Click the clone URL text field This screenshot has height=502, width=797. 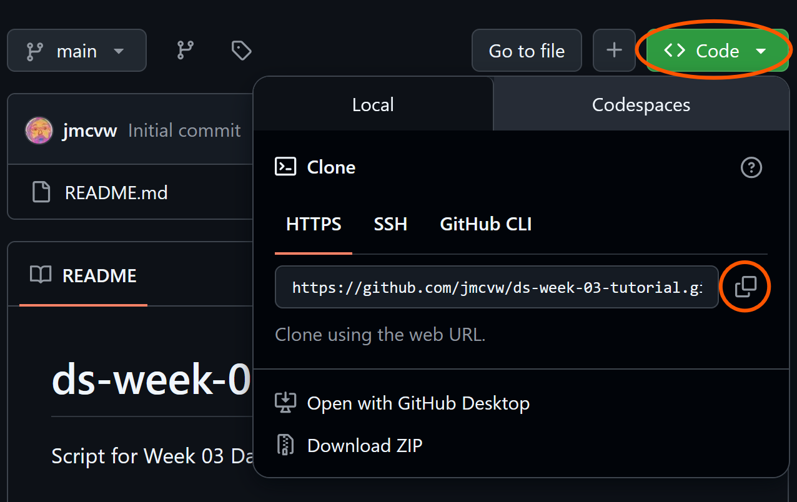coord(497,287)
